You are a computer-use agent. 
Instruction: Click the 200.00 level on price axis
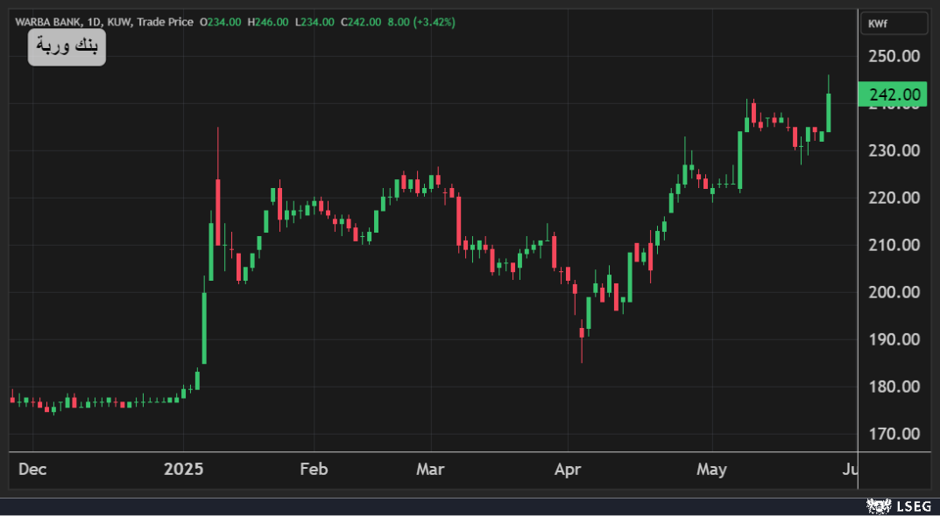point(893,292)
